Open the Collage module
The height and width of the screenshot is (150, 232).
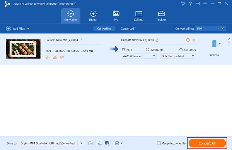(139, 16)
